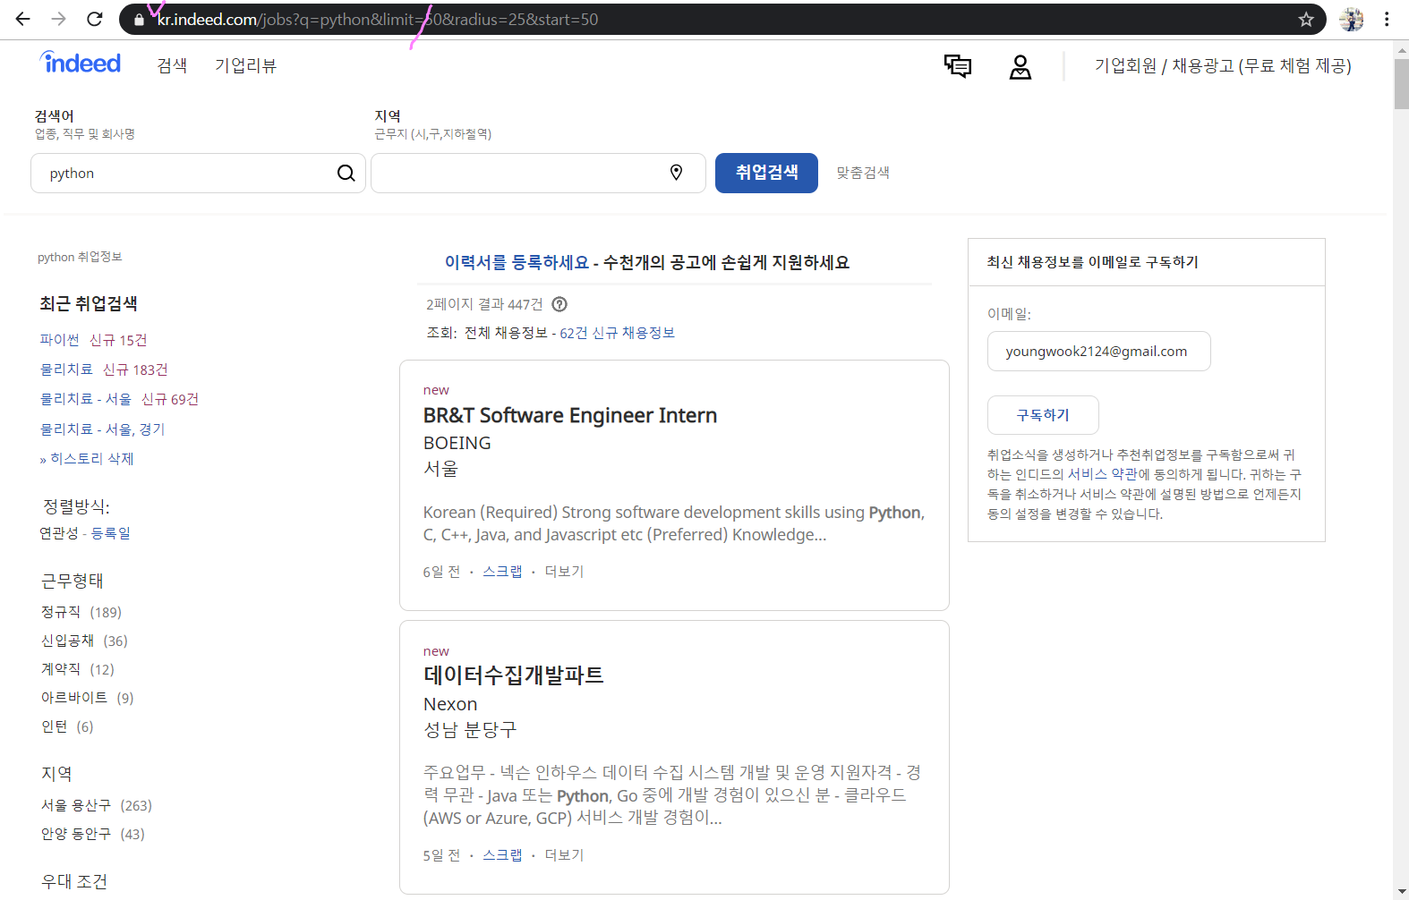Click Nexon company name
The image size is (1409, 900).
coord(450,704)
